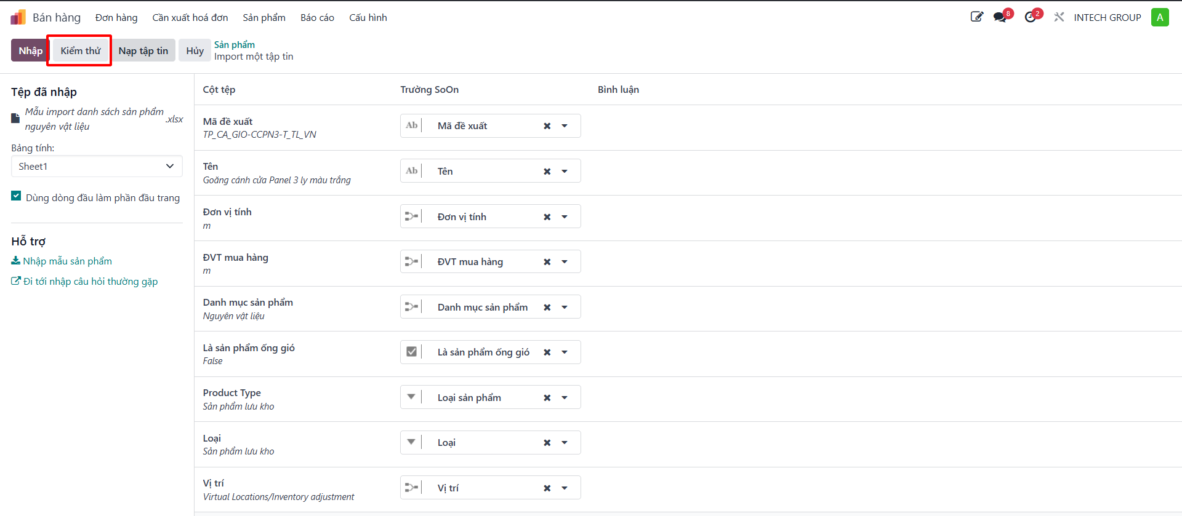Viewport: 1182px width, 516px height.
Task: Open the Cần xuất hoá đơn menu
Action: 190,17
